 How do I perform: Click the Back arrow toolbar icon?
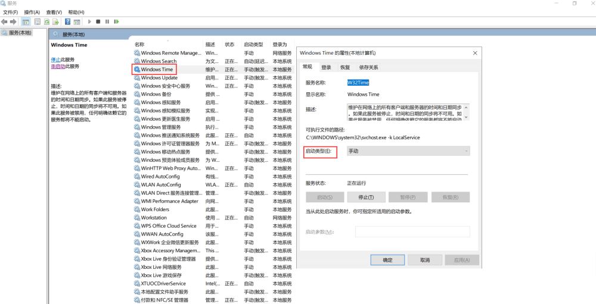5,21
